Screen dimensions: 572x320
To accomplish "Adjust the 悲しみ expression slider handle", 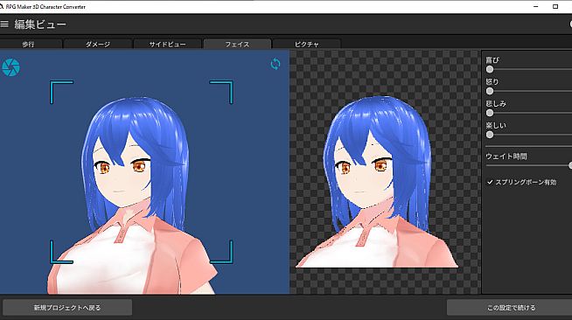I will tap(490, 113).
